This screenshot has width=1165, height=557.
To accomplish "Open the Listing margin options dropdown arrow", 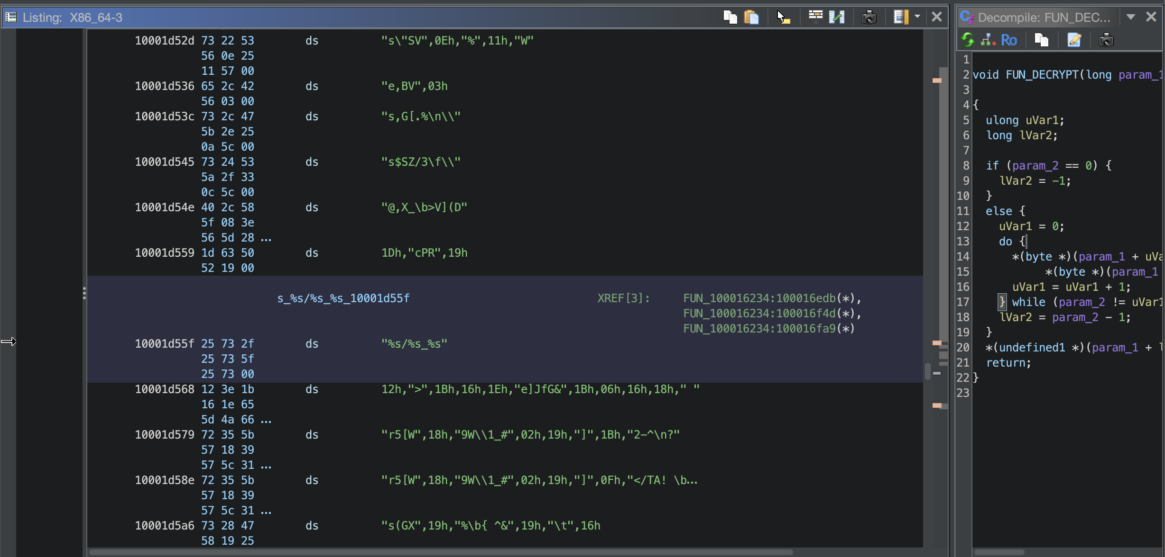I will pos(917,17).
